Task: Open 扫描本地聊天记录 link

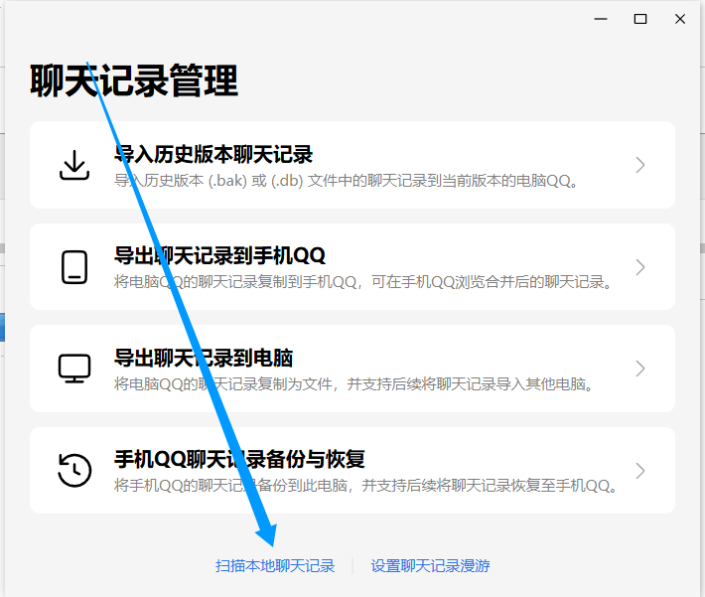Action: [275, 566]
